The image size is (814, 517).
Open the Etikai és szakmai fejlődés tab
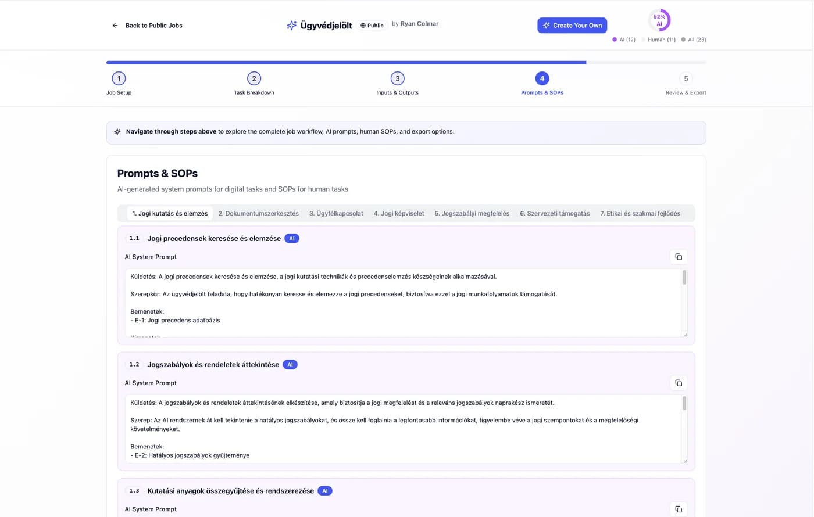click(x=640, y=213)
